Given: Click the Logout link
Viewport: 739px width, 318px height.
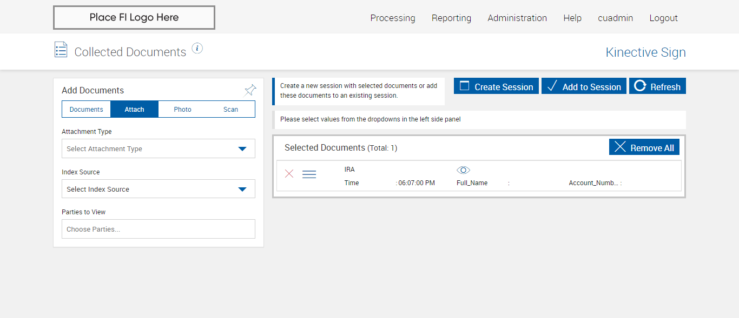Looking at the screenshot, I should tap(663, 18).
